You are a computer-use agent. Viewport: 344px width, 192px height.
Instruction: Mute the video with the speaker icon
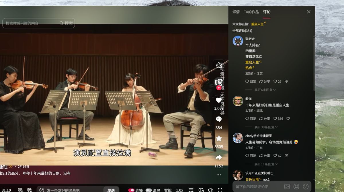(211, 190)
